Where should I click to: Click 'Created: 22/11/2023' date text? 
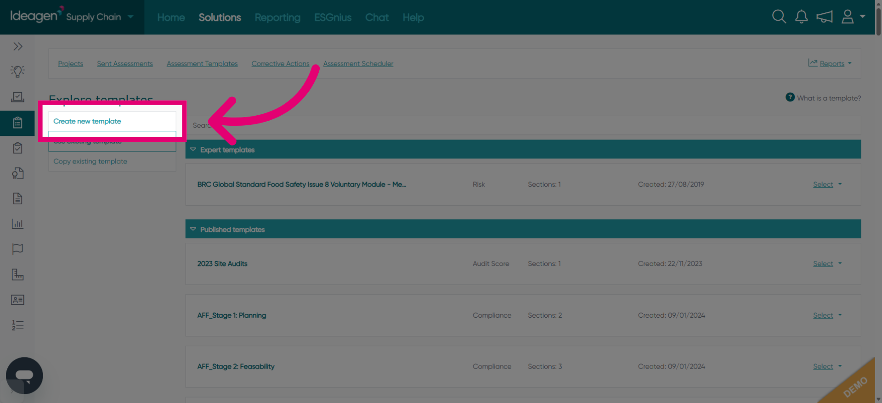tap(670, 264)
